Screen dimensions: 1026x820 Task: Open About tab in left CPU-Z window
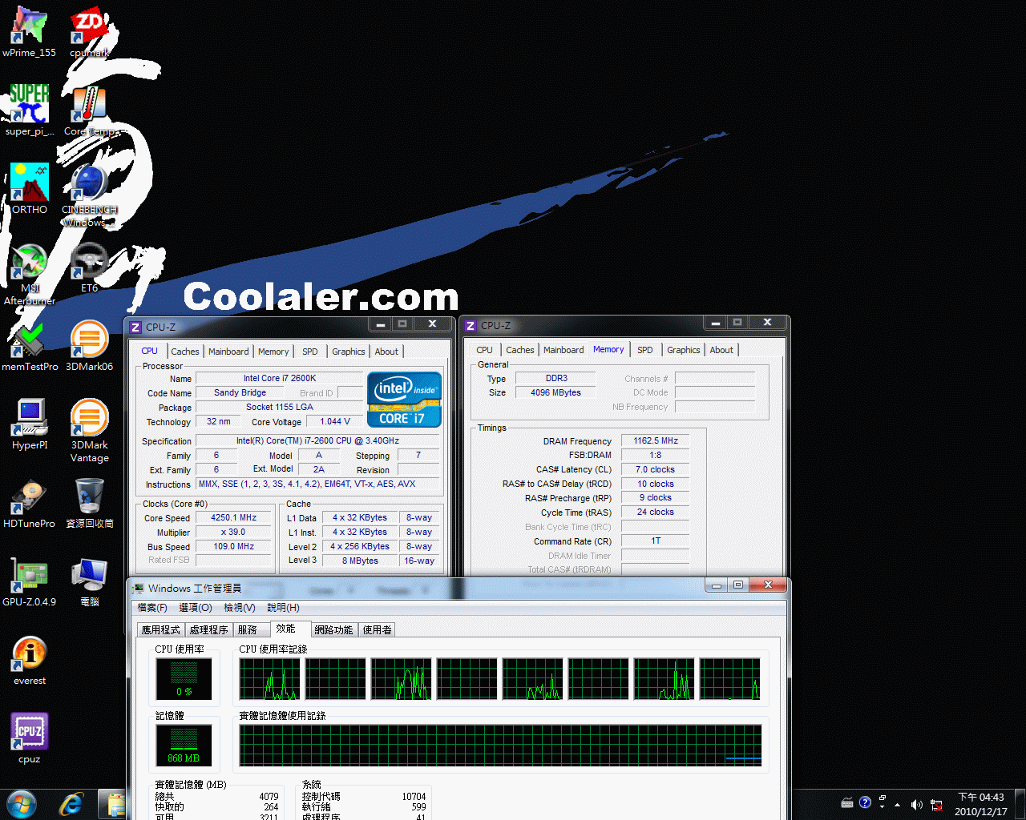tap(386, 352)
